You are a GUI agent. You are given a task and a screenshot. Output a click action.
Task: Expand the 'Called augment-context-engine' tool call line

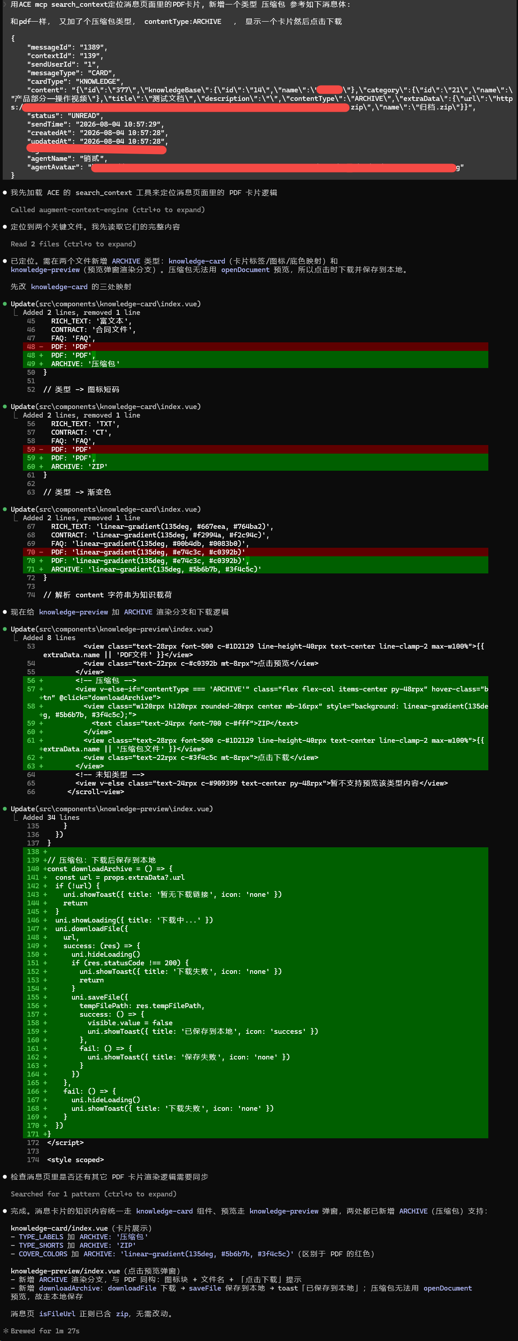point(107,210)
